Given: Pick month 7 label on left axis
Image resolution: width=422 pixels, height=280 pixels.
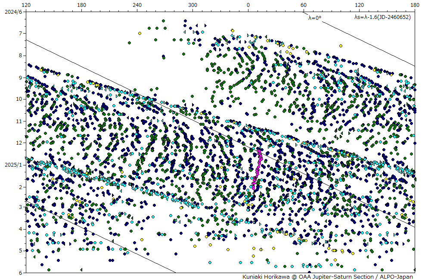Looking at the screenshot, I should (20, 34).
